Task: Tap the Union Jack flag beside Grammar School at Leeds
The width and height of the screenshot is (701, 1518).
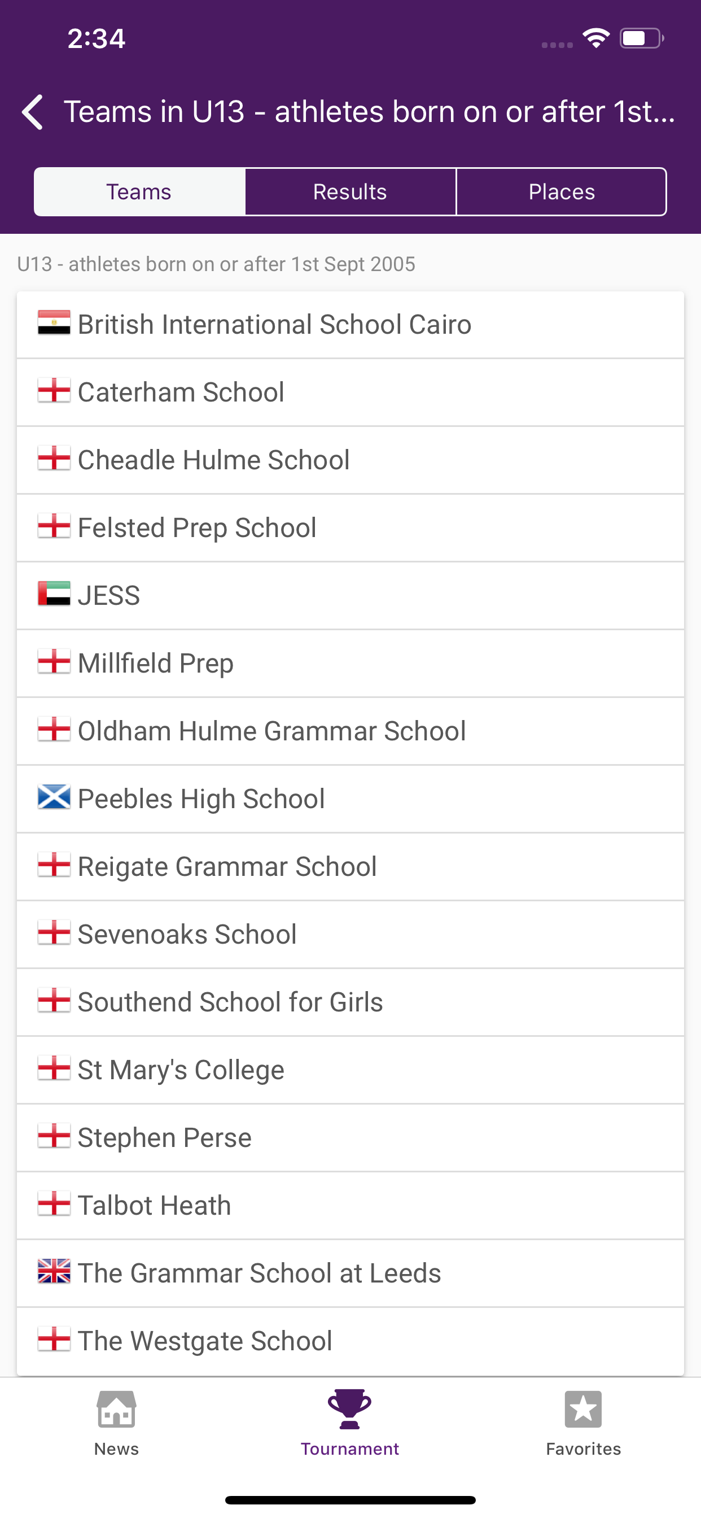Action: point(54,1272)
